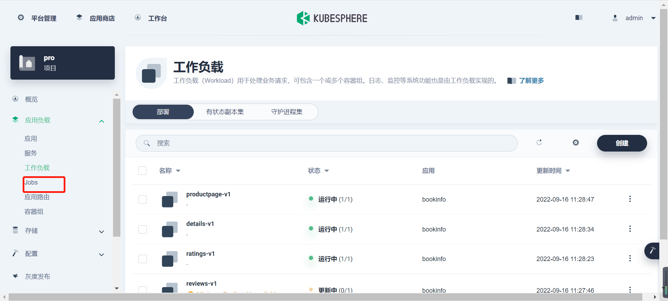Screen dimensions: 668x301
Task: Click the pro project card
Action: [x=63, y=63]
